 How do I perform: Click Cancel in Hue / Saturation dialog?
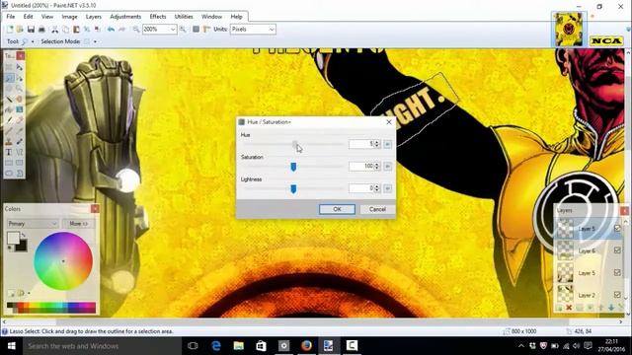click(377, 209)
